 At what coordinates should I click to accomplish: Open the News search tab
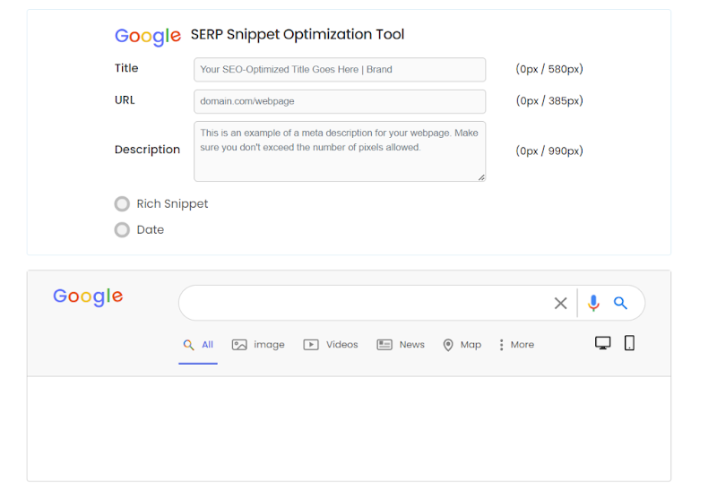click(401, 345)
